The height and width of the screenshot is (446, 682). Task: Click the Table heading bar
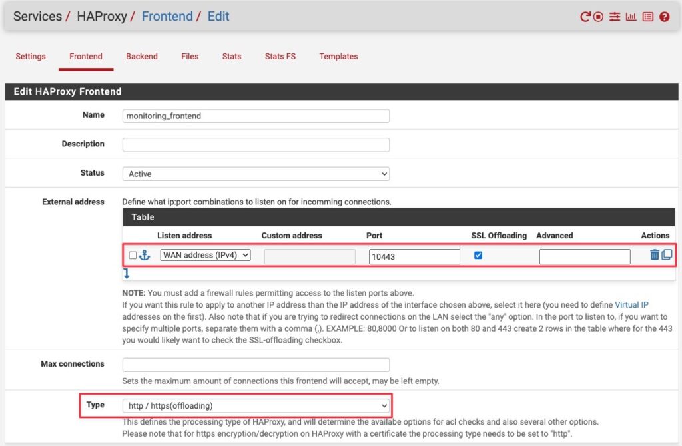tap(398, 217)
